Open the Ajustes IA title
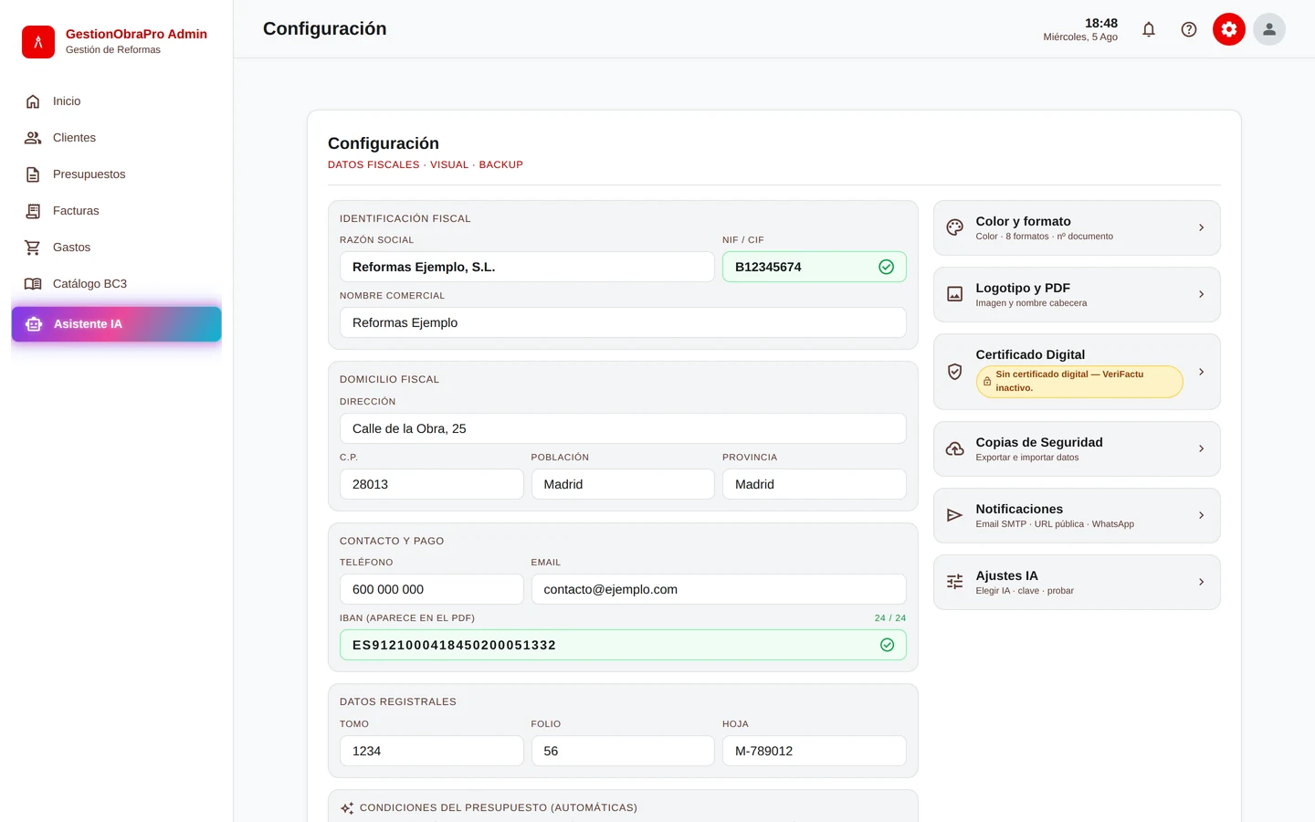Image resolution: width=1315 pixels, height=822 pixels. point(1006,575)
